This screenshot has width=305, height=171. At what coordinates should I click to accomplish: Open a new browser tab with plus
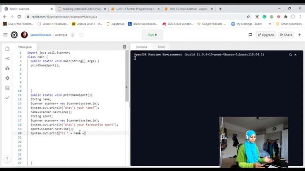click(x=220, y=9)
